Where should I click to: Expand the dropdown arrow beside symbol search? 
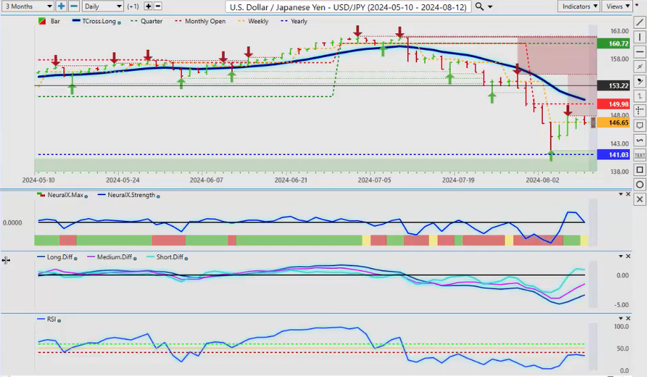click(490, 6)
